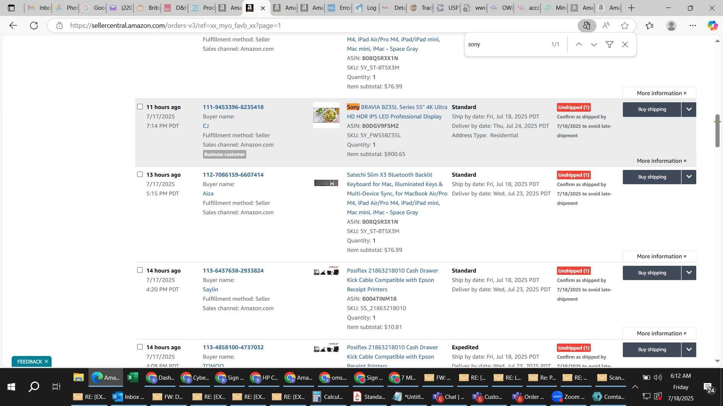Switch to the Error browser tab
This screenshot has width=723, height=406.
click(339, 8)
